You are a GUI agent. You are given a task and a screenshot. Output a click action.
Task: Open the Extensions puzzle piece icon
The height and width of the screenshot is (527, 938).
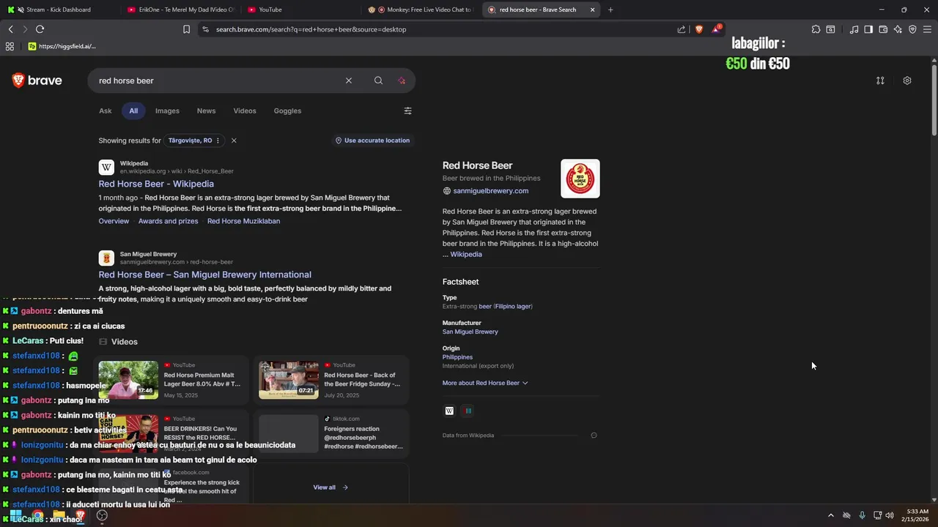pos(816,29)
